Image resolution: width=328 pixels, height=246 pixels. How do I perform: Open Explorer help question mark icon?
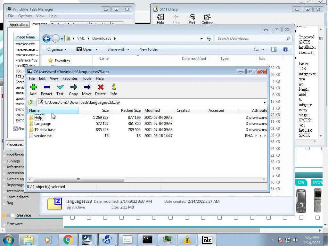click(285, 49)
